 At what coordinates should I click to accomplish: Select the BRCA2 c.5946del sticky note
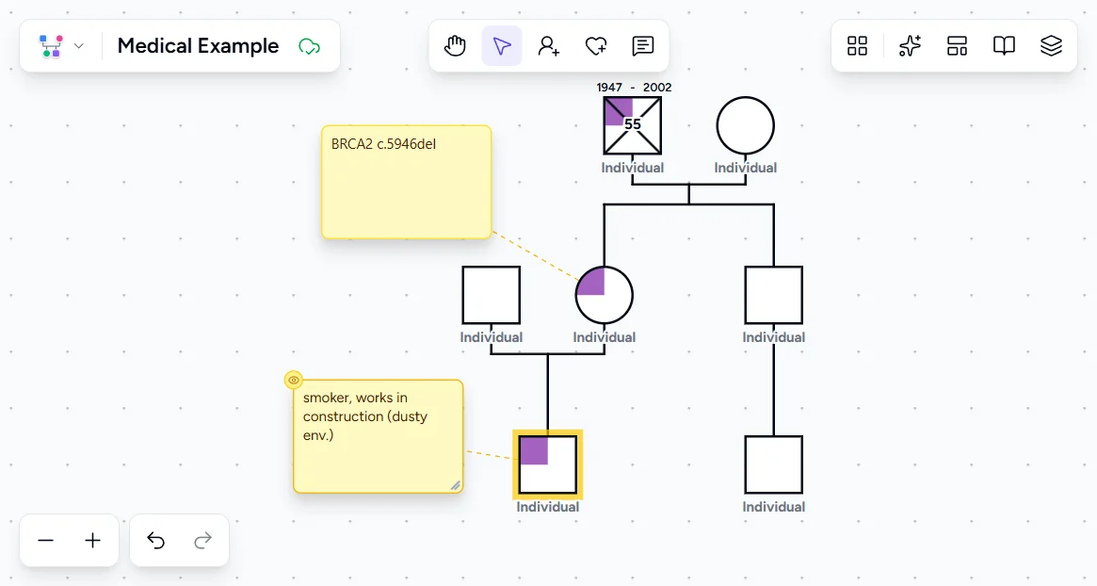(407, 182)
